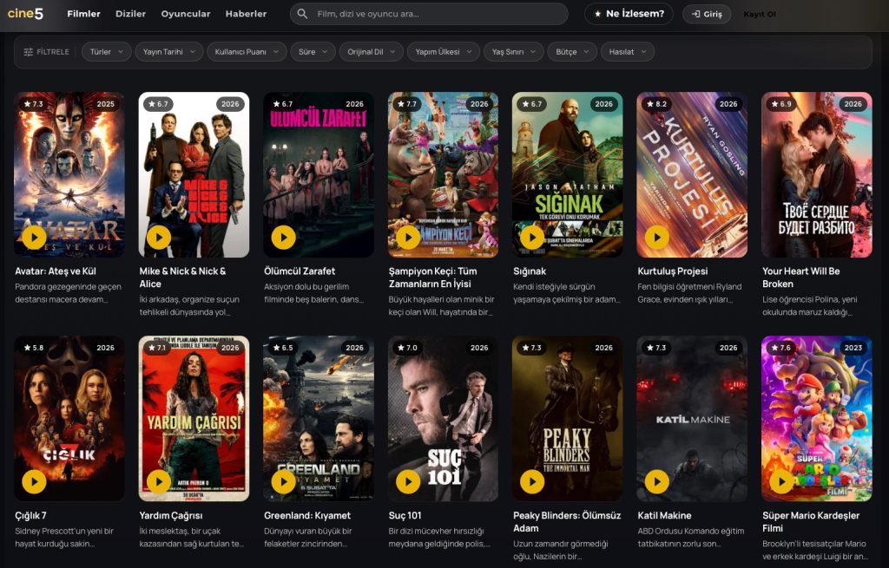The height and width of the screenshot is (568, 889).
Task: Click the Yardım Çağrısı title text
Action: [x=171, y=515]
